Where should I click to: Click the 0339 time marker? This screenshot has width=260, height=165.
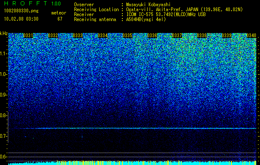(227, 35)
